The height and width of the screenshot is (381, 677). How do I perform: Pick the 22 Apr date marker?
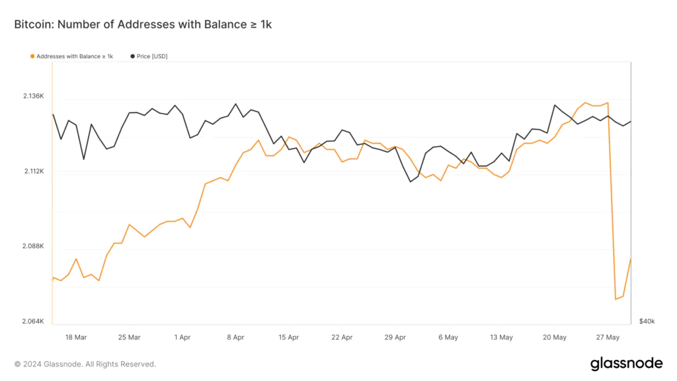click(342, 337)
